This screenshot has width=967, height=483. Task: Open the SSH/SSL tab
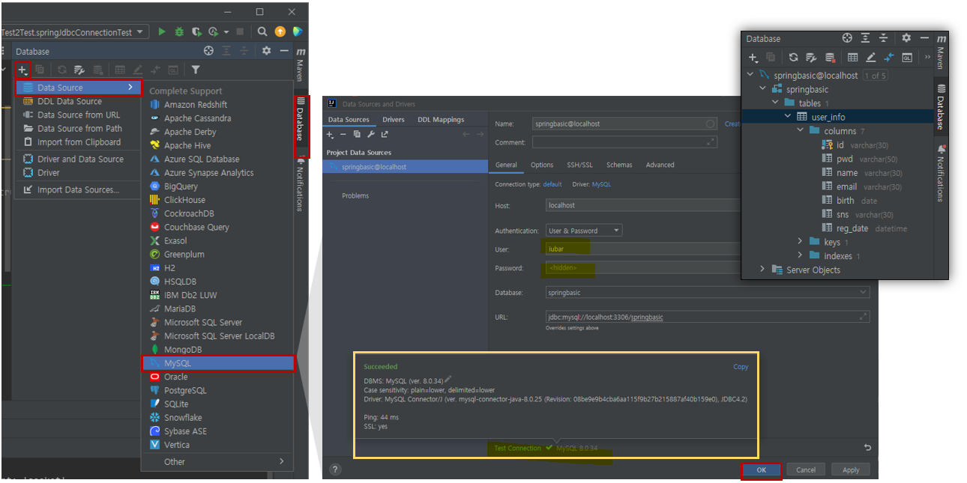coord(579,165)
